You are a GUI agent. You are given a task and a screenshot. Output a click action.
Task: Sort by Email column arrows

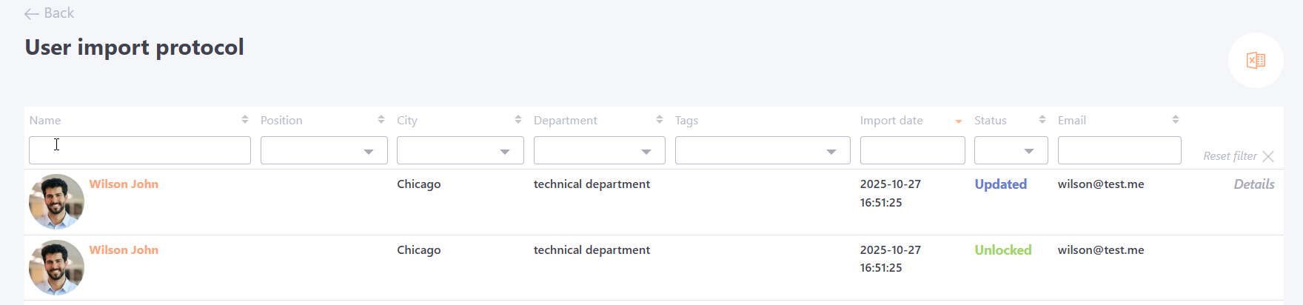(1176, 120)
